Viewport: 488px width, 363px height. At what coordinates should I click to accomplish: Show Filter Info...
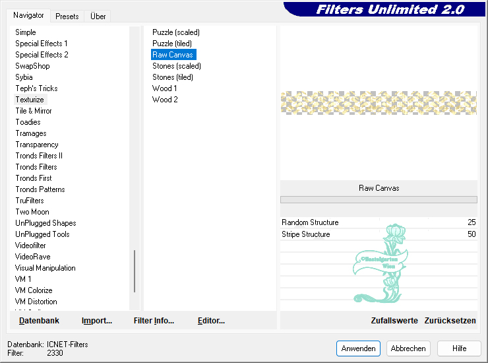[154, 321]
